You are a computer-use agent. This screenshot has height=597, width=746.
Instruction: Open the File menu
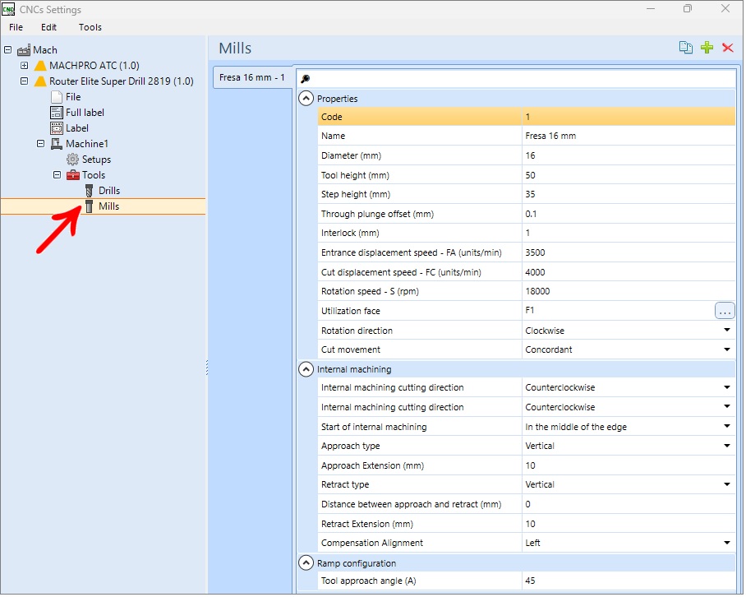(16, 27)
